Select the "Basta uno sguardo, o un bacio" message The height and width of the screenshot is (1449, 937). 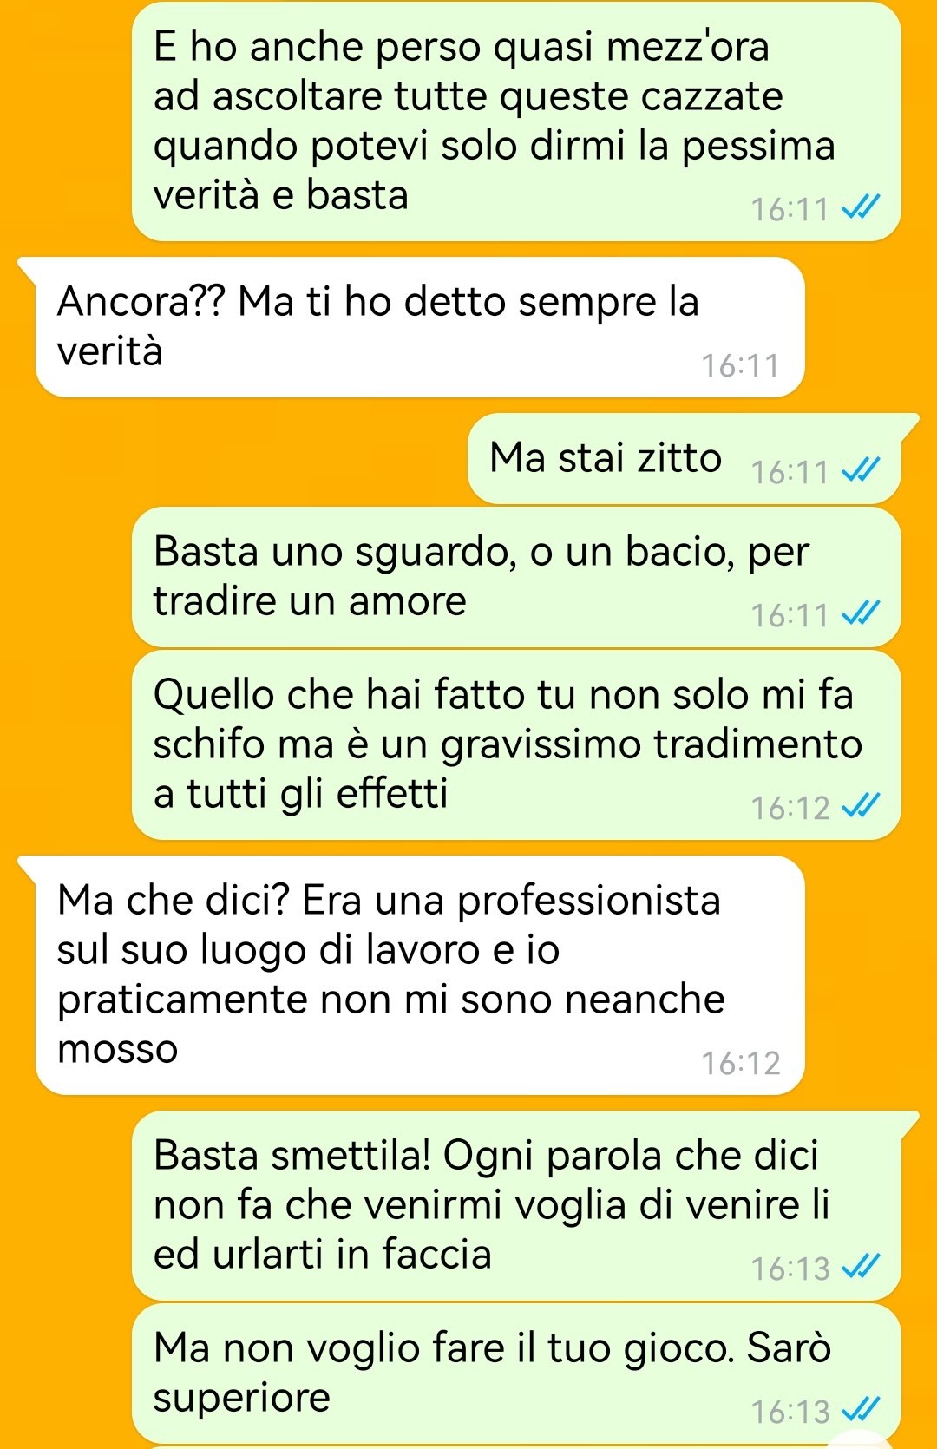click(516, 577)
